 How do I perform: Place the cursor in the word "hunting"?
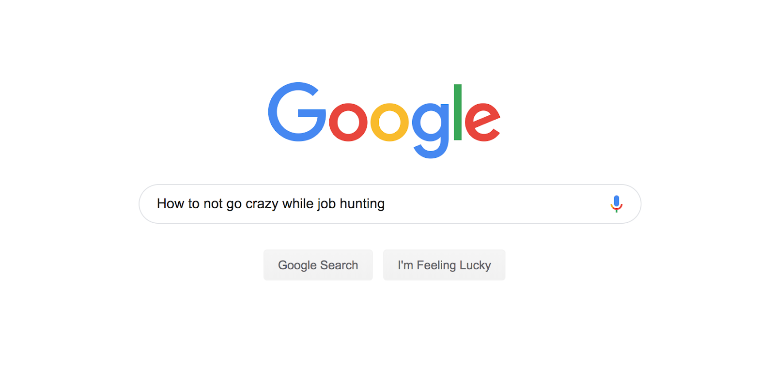tap(362, 204)
